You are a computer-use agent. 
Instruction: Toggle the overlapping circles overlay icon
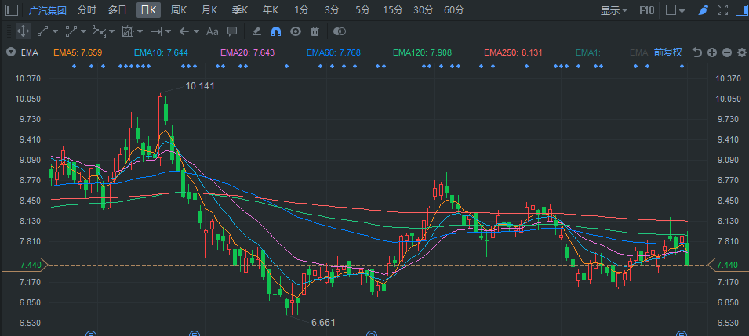339,31
